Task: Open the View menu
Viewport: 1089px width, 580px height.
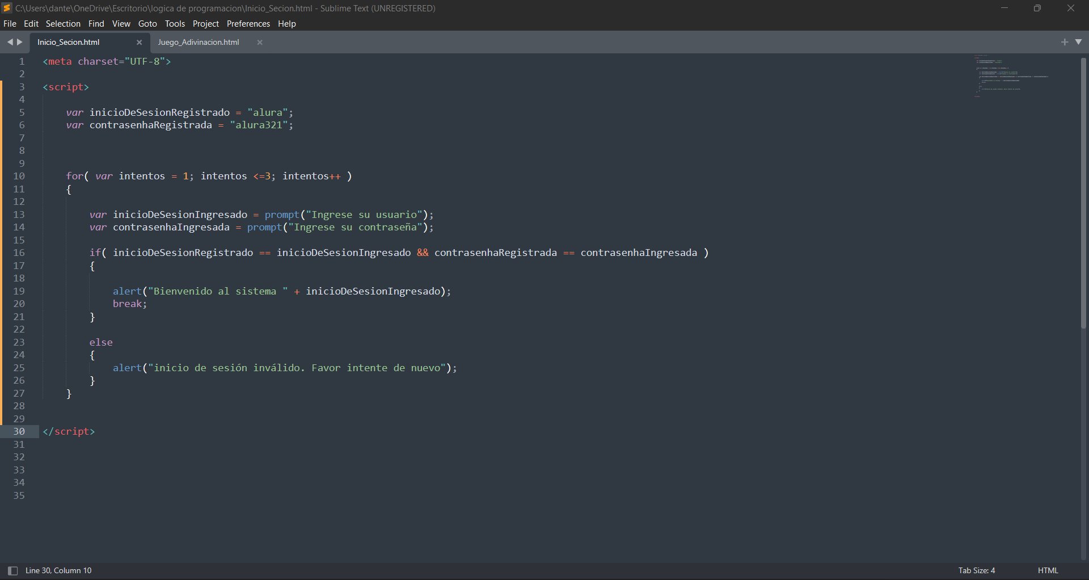Action: (121, 24)
